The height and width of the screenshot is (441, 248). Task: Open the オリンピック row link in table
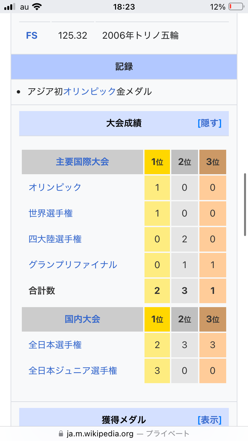[55, 187]
